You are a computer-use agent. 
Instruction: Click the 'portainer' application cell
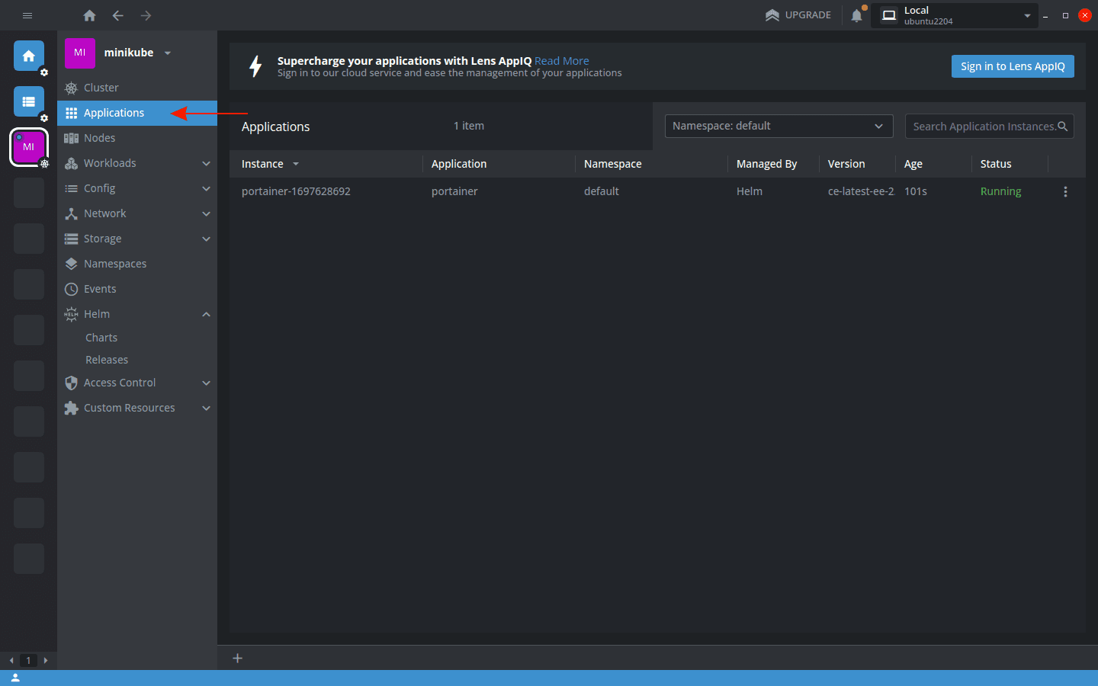coord(454,191)
